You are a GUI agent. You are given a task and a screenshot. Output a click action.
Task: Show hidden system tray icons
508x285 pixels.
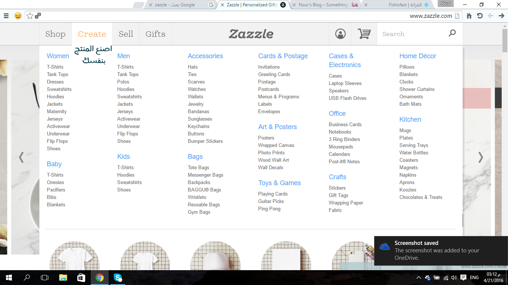[x=418, y=278]
